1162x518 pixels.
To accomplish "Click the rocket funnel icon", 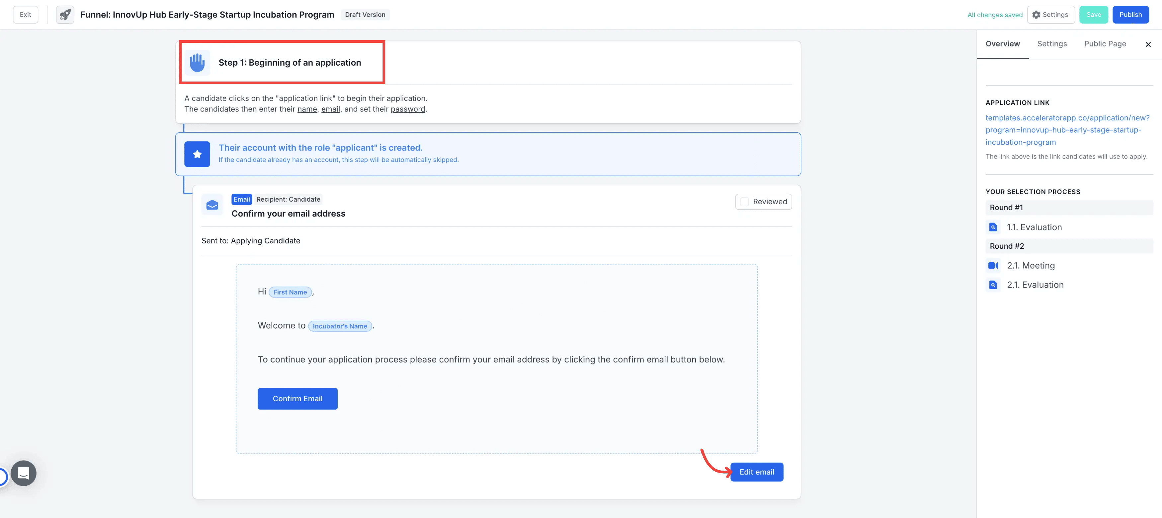I will [x=65, y=15].
